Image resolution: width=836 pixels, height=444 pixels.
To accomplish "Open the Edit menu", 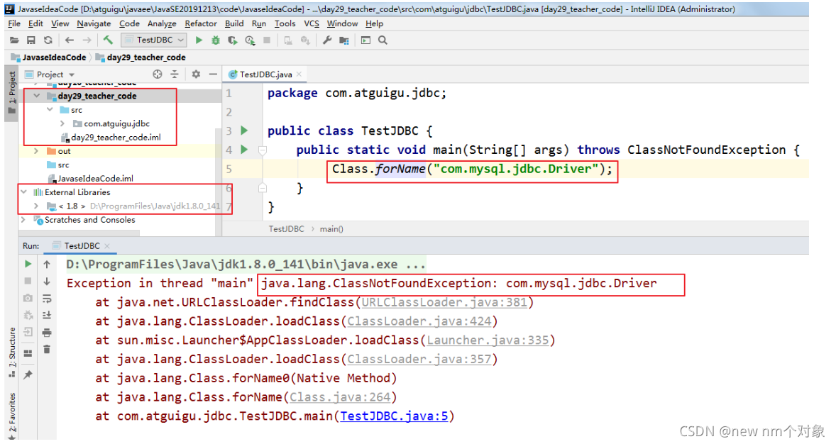I will point(35,23).
